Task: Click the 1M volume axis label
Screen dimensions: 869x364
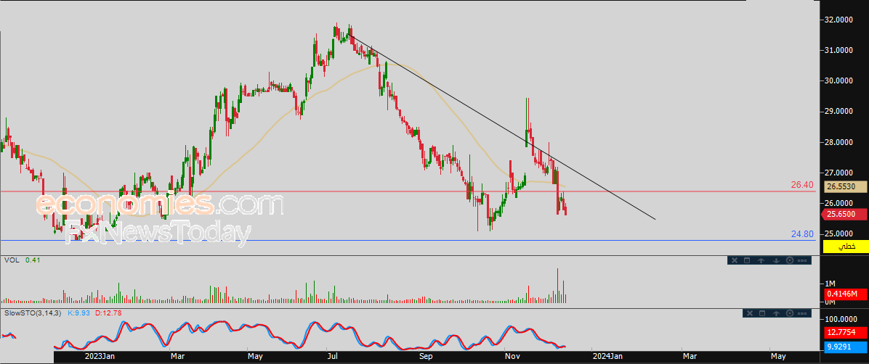Action: tap(830, 284)
